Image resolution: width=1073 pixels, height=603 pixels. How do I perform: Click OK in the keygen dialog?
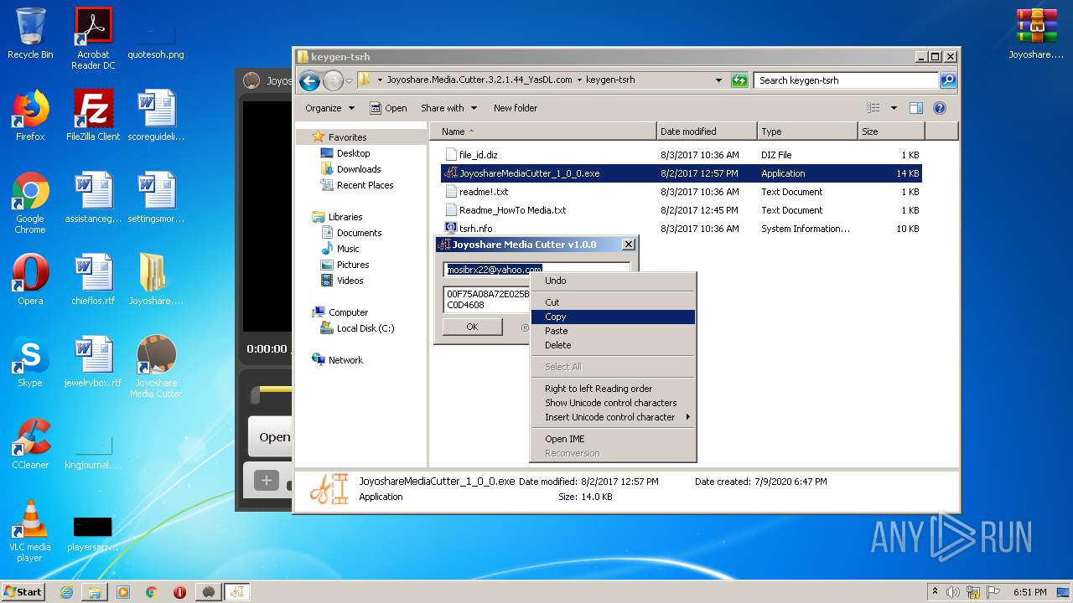coord(472,327)
